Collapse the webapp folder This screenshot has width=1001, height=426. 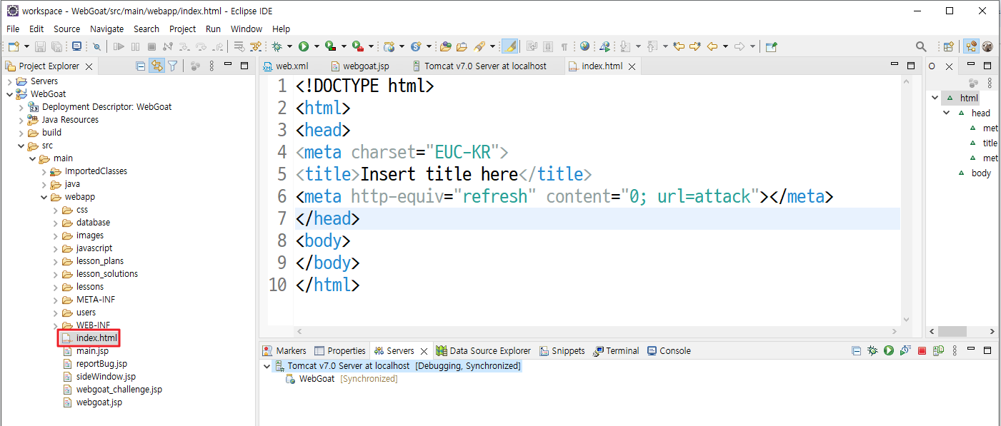(44, 197)
